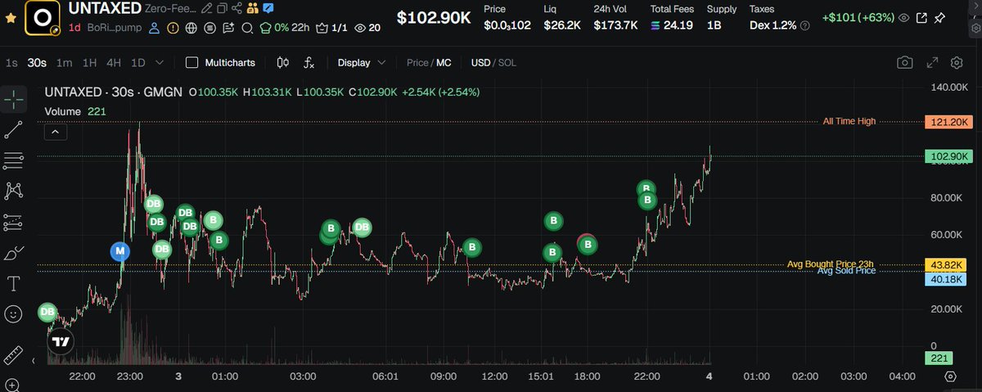
Task: Open the candlestick chart type selector
Action: coord(283,62)
